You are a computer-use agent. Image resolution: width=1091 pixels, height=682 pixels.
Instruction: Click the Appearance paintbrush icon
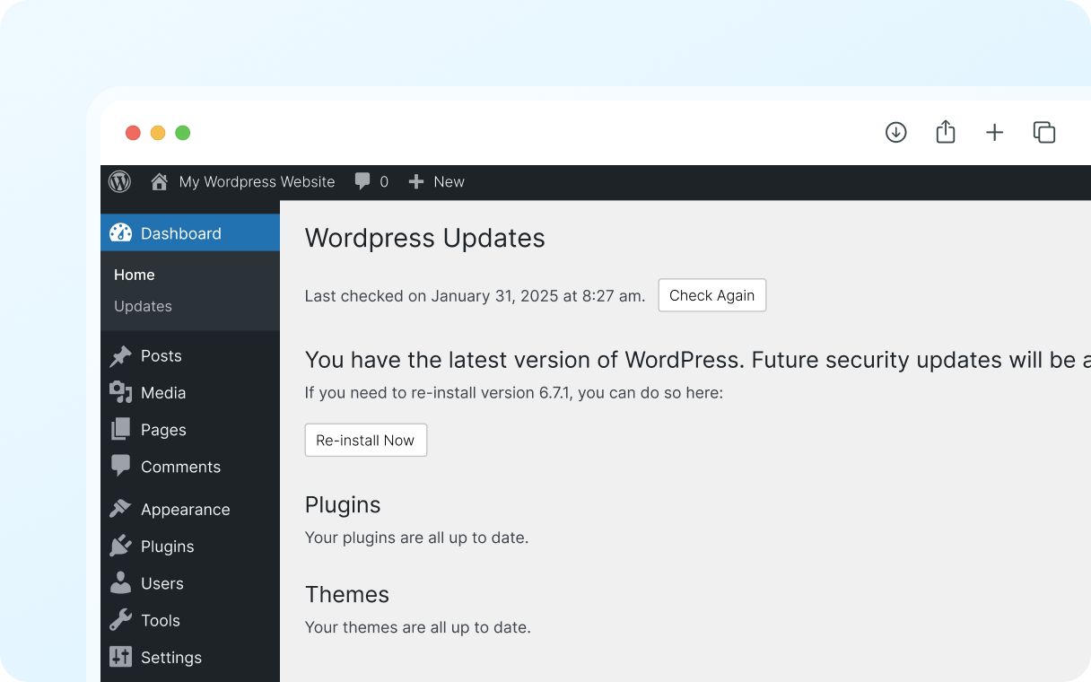[x=120, y=509]
